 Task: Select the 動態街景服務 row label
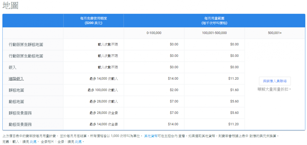coord(20,124)
